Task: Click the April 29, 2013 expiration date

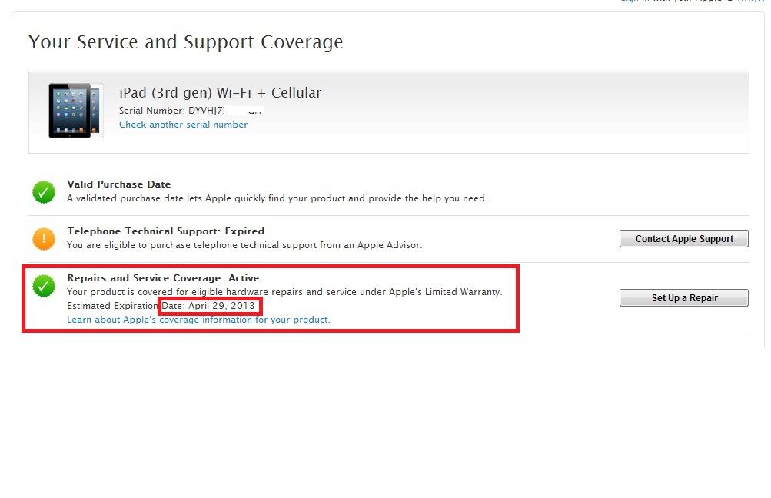Action: pyautogui.click(x=221, y=306)
